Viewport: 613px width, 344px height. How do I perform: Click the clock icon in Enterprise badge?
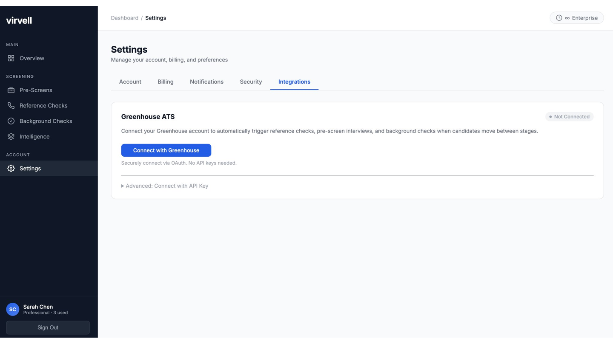[x=559, y=18]
